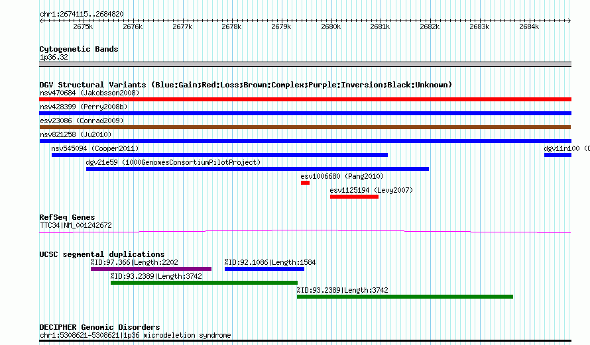Click the 2679k ruler tick label

pos(281,26)
